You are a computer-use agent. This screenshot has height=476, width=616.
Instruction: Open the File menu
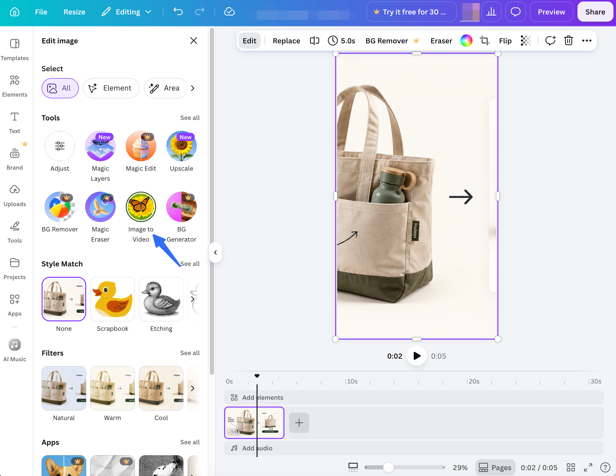[41, 12]
